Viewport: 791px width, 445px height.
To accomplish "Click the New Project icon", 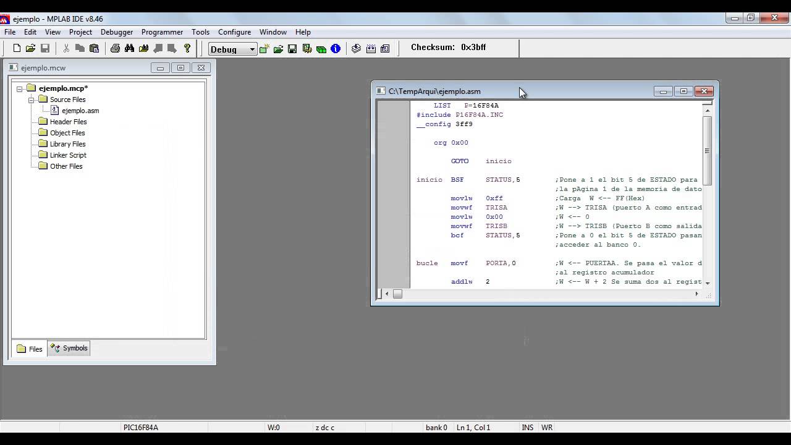I will pos(264,49).
